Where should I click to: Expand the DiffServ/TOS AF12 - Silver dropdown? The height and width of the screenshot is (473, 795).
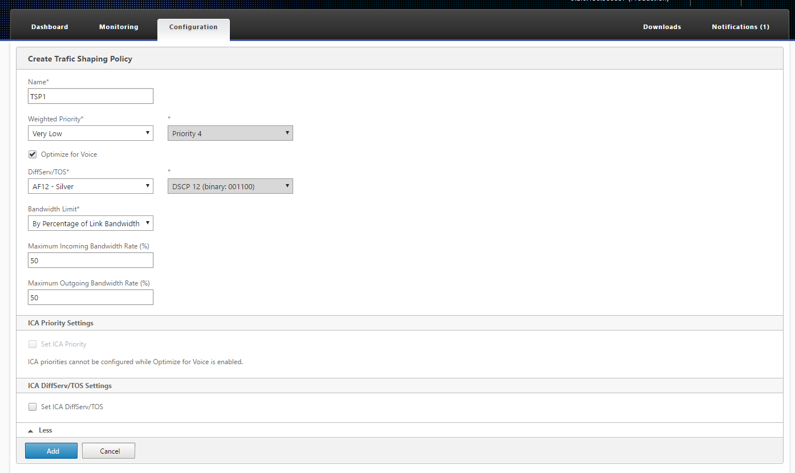pos(91,186)
